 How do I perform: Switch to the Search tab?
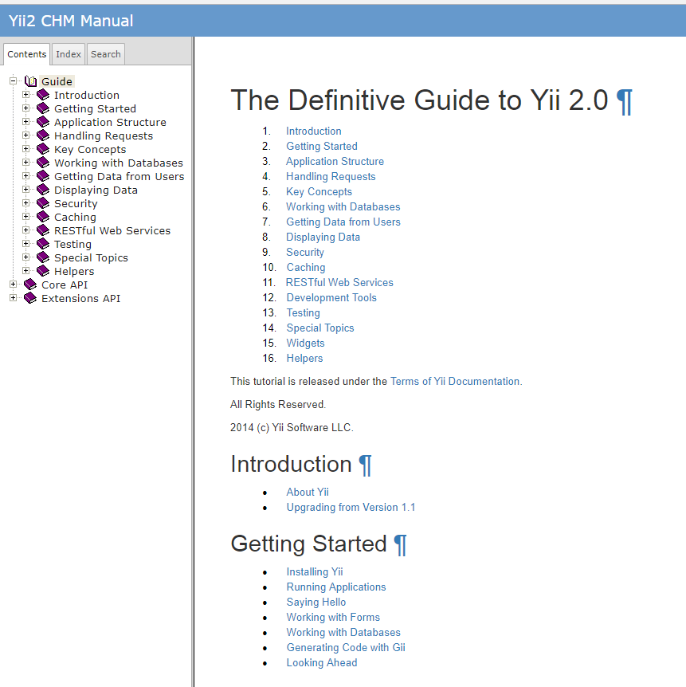[106, 54]
